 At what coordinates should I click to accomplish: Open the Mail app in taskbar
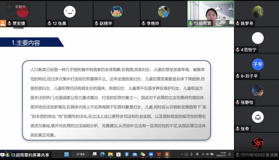135,154
